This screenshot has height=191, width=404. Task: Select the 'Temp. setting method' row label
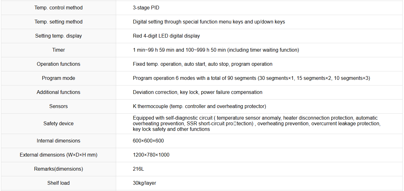[58, 22]
